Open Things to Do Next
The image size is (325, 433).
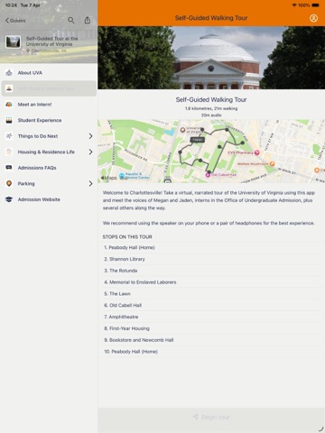coord(49,136)
